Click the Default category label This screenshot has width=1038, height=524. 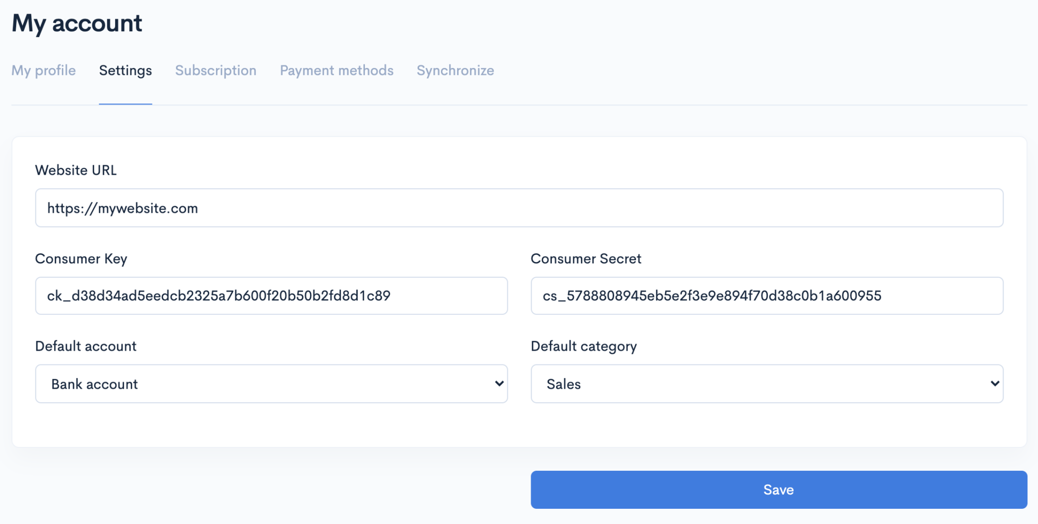[584, 347]
